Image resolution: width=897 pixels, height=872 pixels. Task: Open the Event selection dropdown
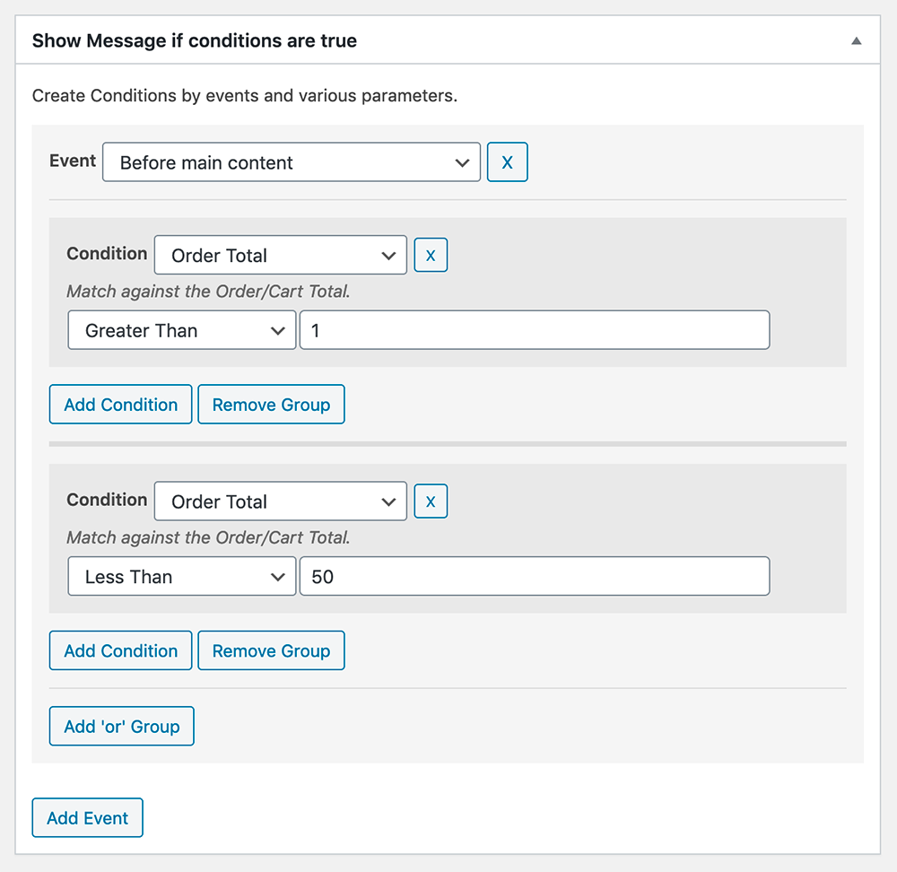point(292,162)
